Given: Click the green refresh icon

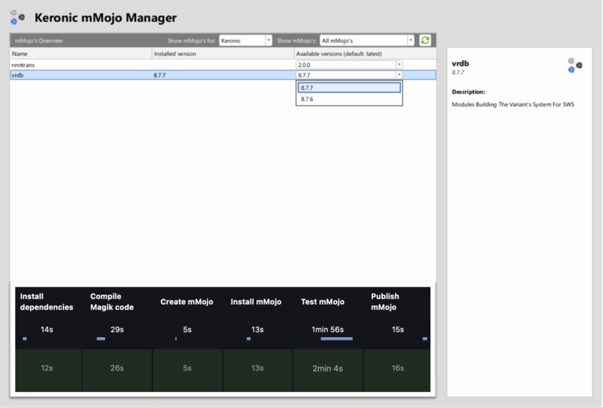Looking at the screenshot, I should [x=425, y=41].
